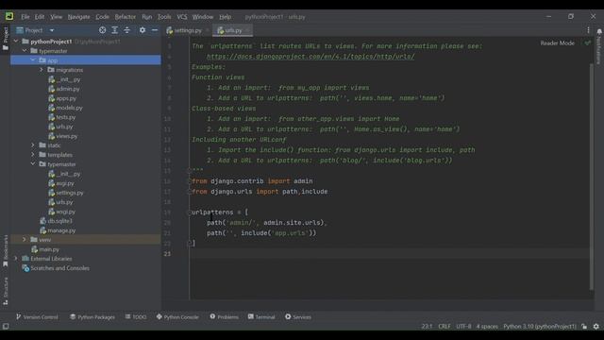604x340 pixels.
Task: Expand External Libraries node
Action: (16, 259)
